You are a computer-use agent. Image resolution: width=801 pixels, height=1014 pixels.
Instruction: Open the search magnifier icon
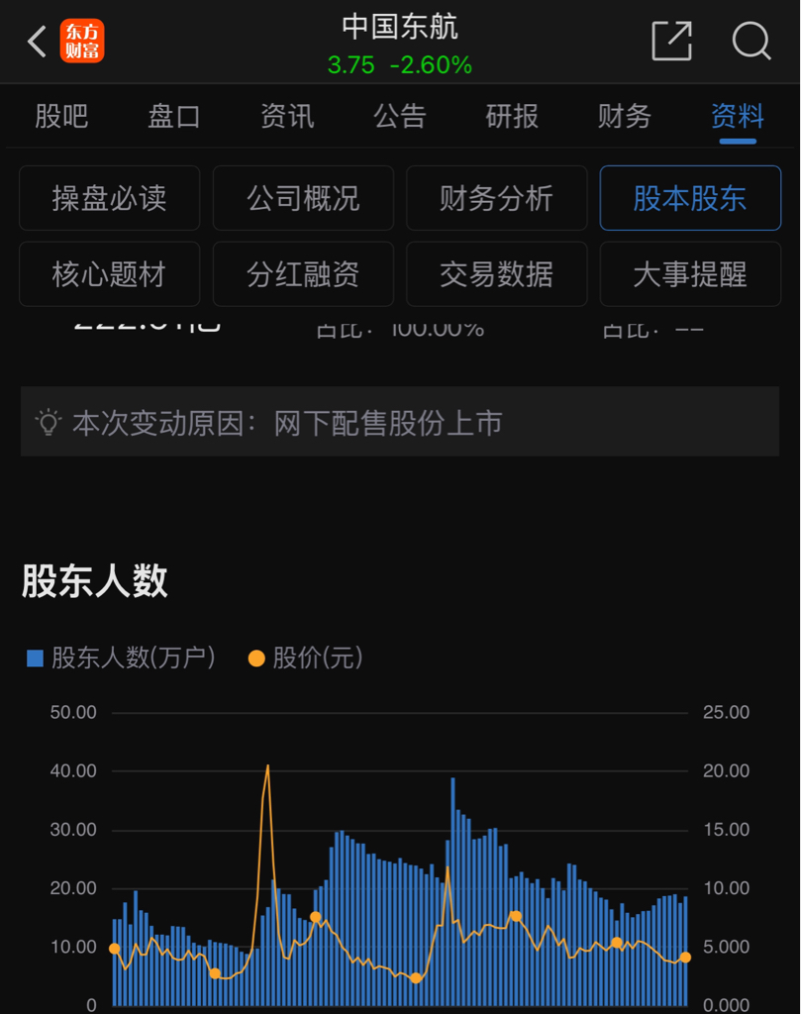[x=751, y=41]
